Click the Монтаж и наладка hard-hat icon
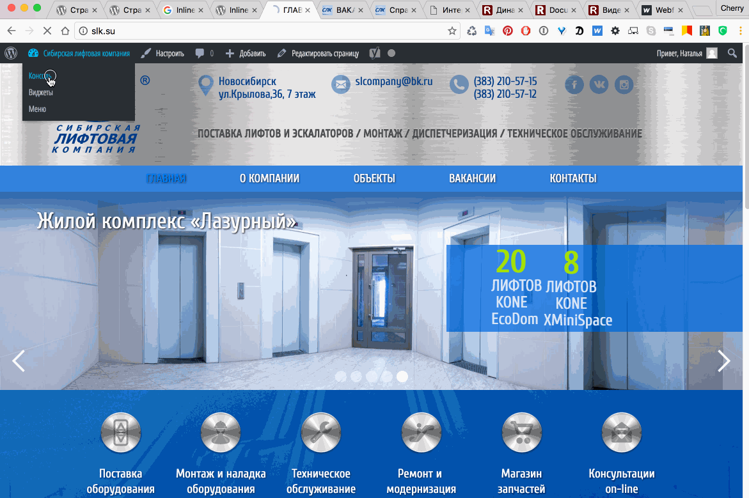The height and width of the screenshot is (498, 749). tap(221, 433)
